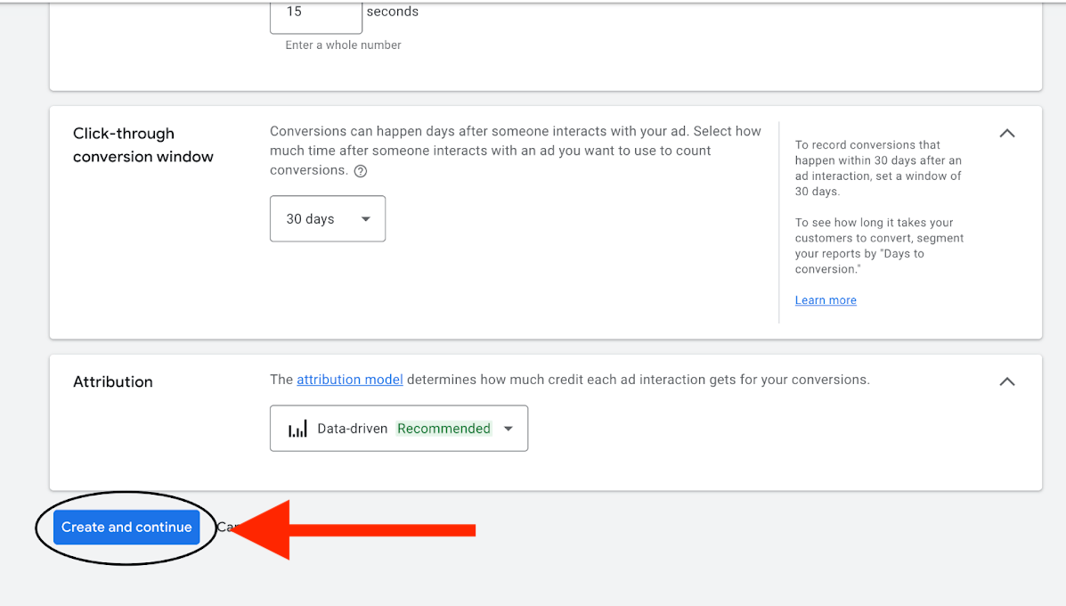Image resolution: width=1066 pixels, height=606 pixels.
Task: Click the 30-day window tip text
Action: coord(877,168)
